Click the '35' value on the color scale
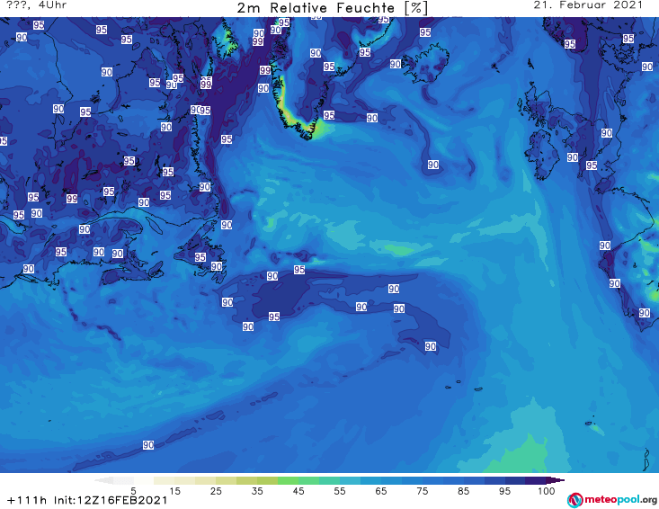659x509 pixels. click(x=257, y=491)
